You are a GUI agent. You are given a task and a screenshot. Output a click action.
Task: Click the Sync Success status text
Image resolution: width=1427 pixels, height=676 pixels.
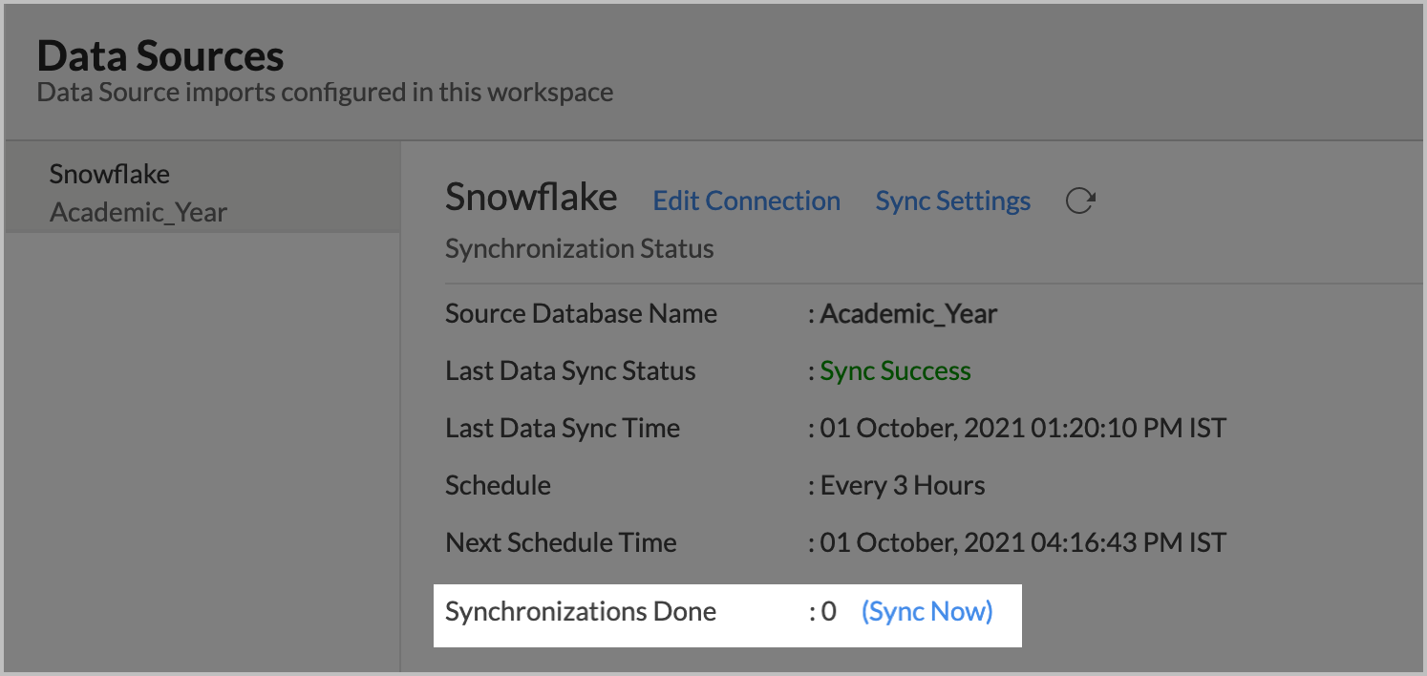895,370
